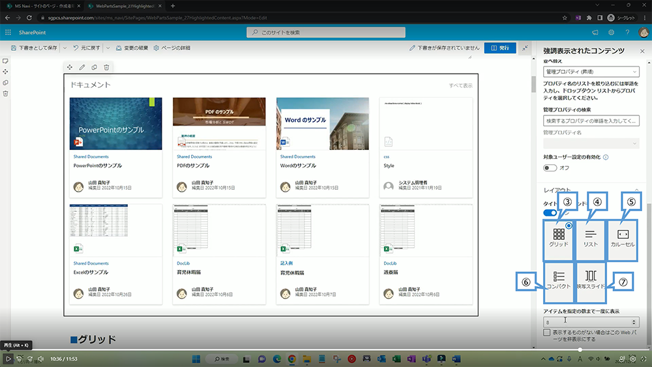Click the item count stepper arrows

pyautogui.click(x=634, y=322)
